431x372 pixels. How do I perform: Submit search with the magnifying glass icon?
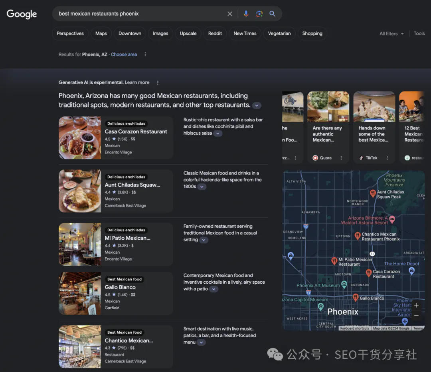[x=272, y=14]
